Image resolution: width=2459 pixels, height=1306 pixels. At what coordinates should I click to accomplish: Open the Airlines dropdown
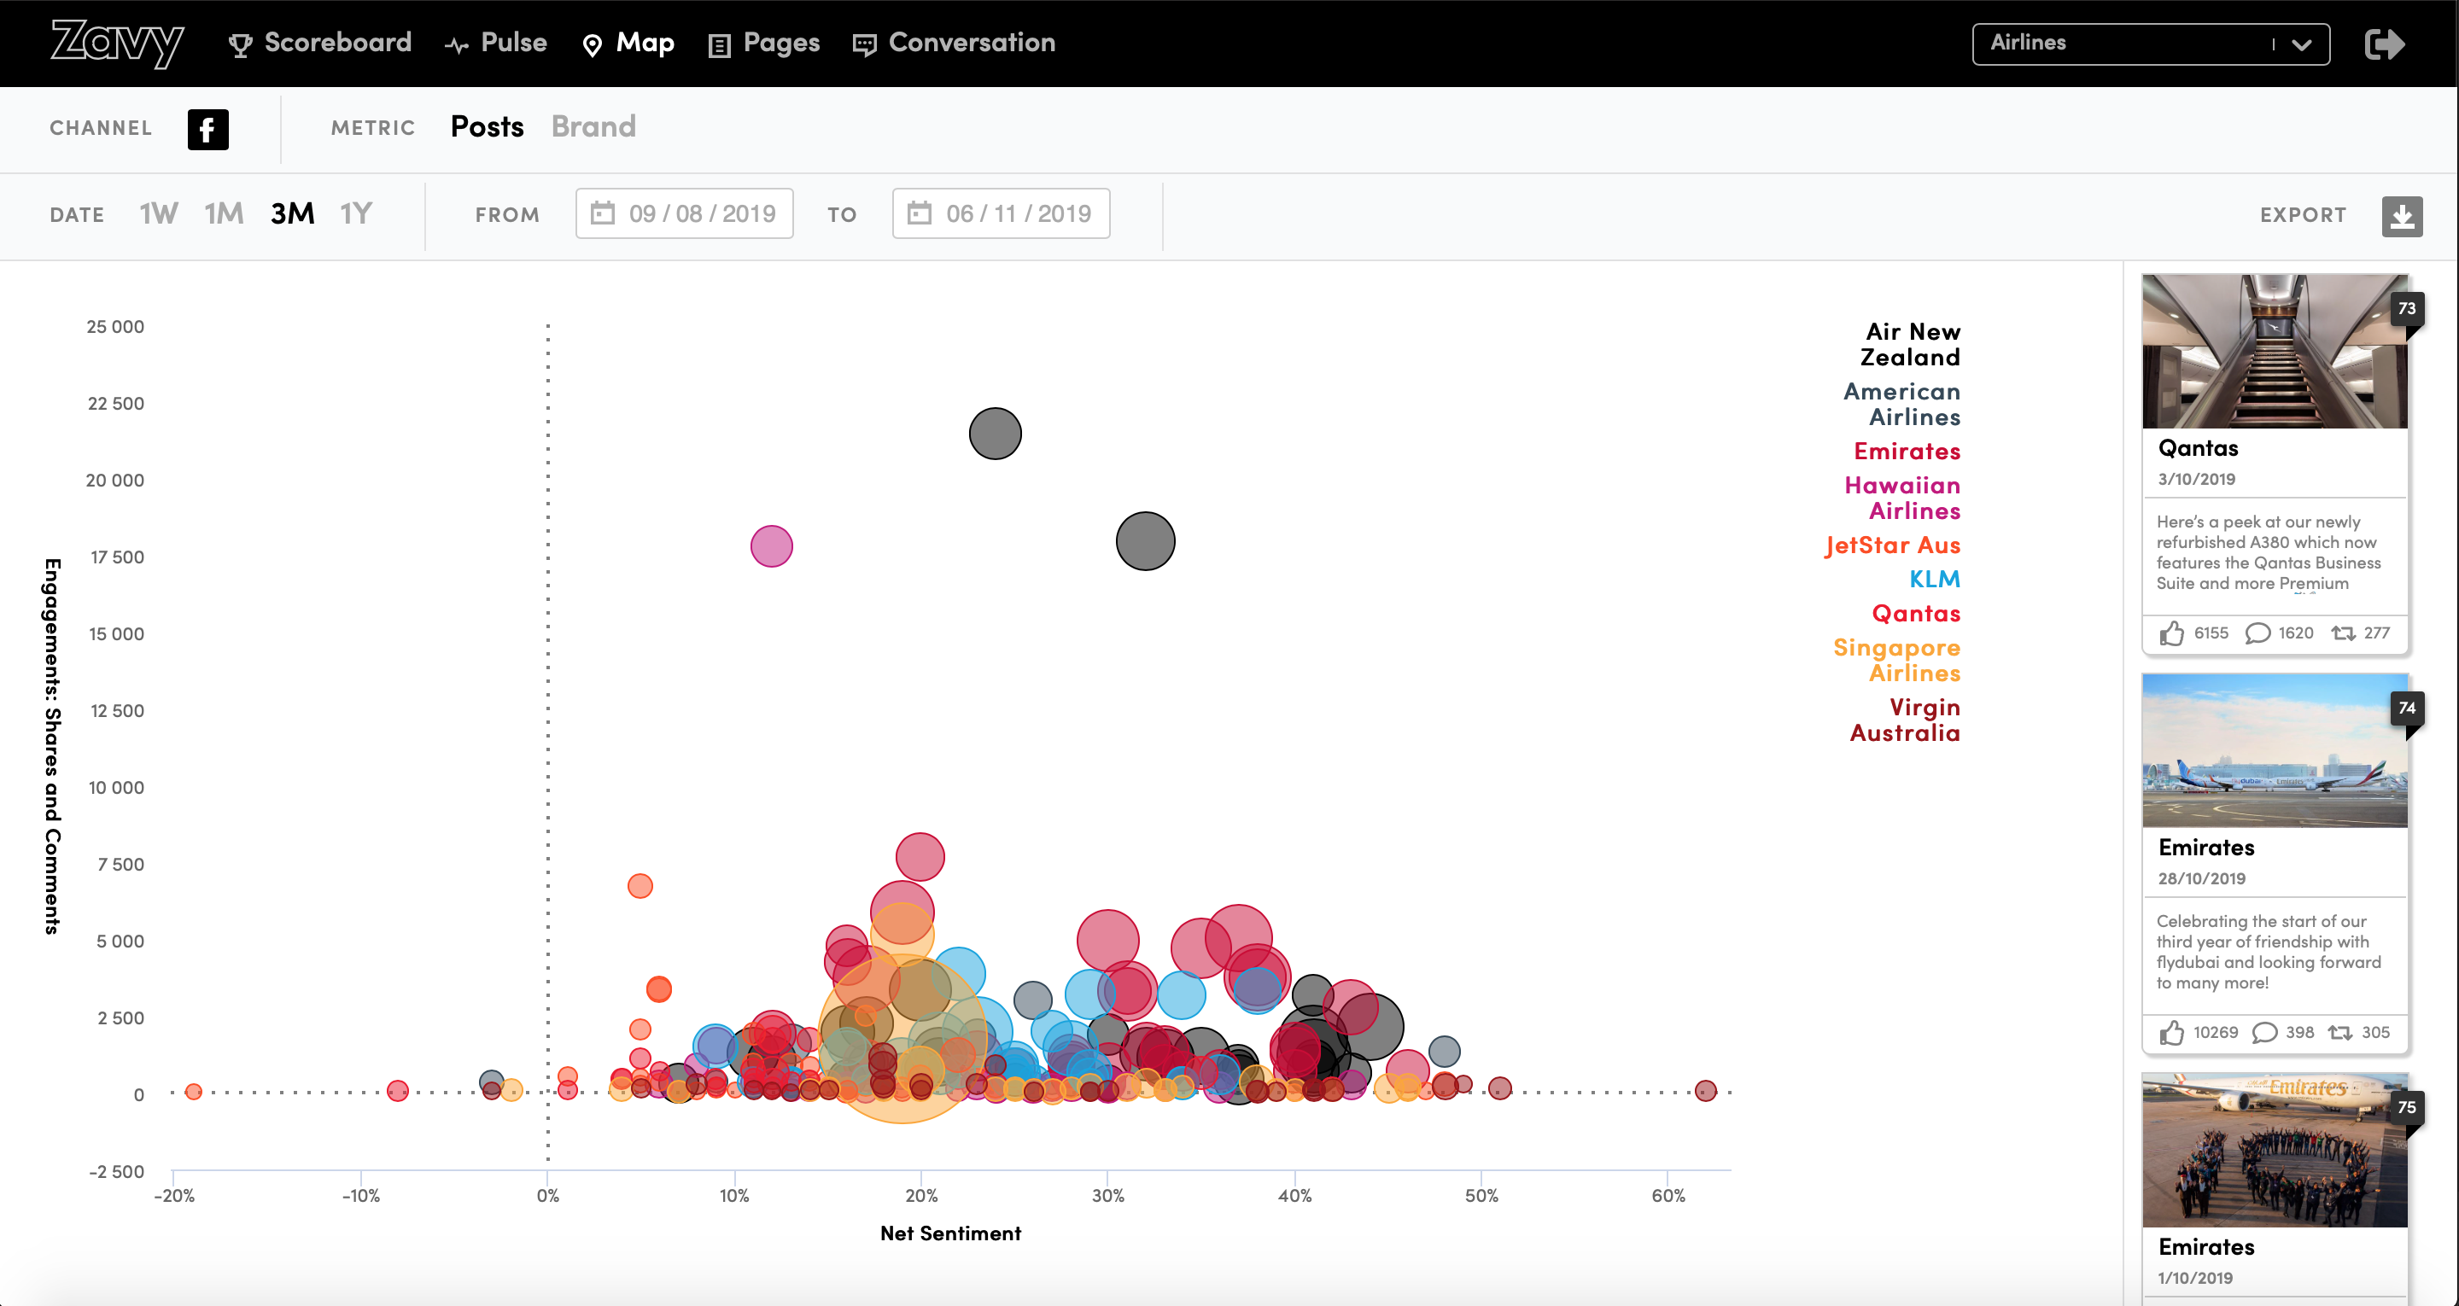coord(2150,44)
